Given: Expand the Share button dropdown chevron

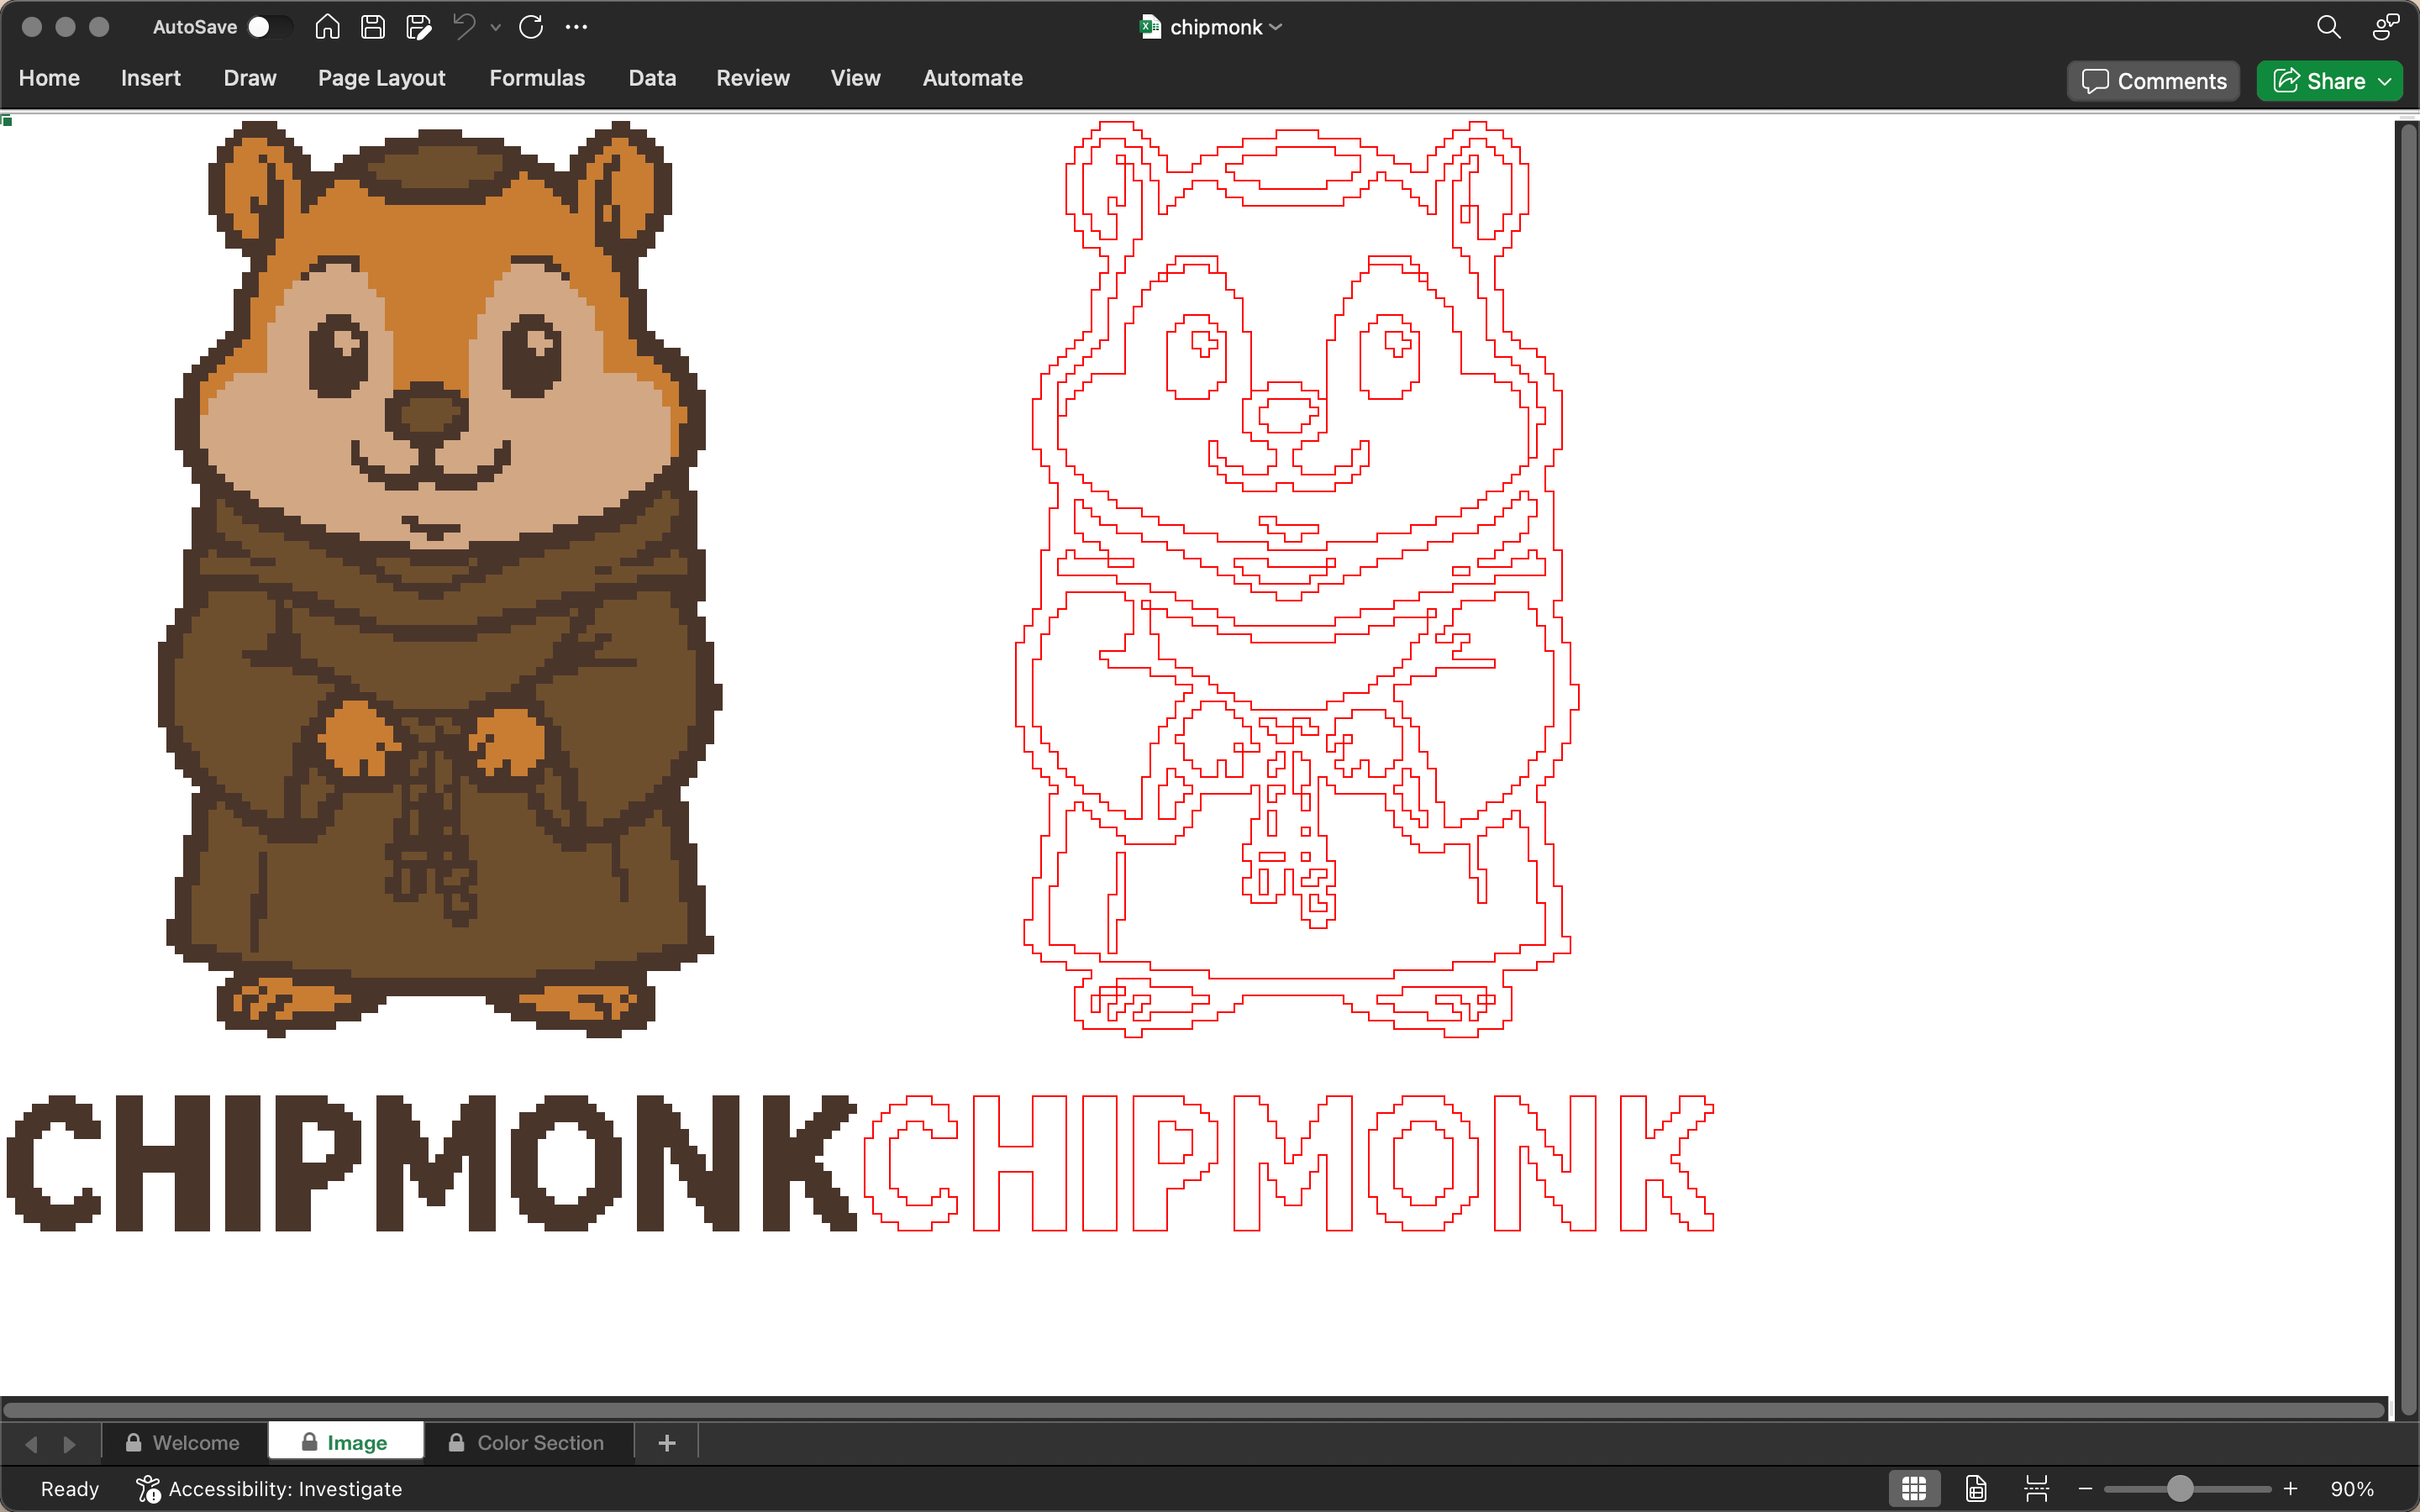Looking at the screenshot, I should pos(2386,81).
